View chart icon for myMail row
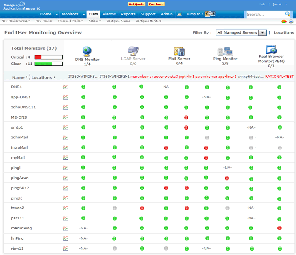296x255 pixels. coord(65,157)
